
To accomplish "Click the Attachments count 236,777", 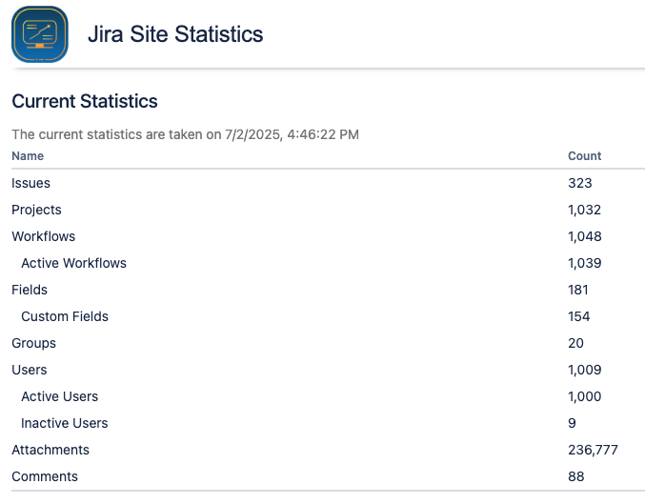I will coord(593,450).
